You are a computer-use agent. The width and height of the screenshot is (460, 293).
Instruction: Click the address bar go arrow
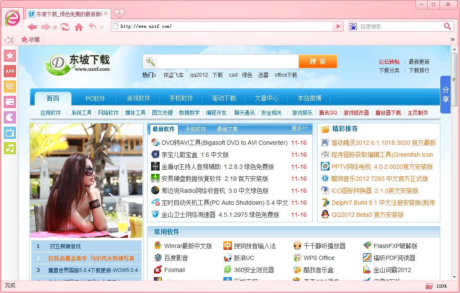(x=338, y=27)
